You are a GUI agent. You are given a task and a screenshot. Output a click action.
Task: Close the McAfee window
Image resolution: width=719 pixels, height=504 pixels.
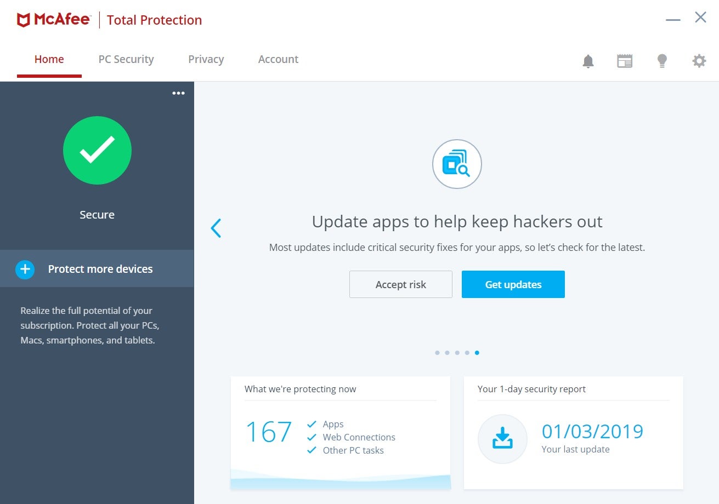point(700,18)
